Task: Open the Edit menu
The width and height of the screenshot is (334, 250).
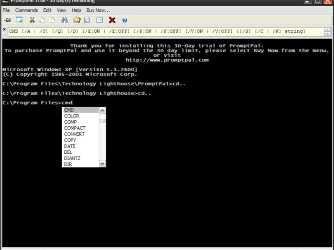Action: 47,10
